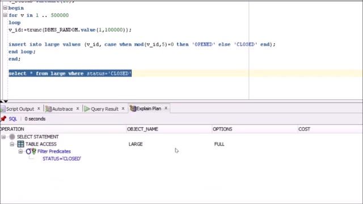Switch to Script Output tab
Image resolution: width=363 pixels, height=204 pixels.
point(20,109)
